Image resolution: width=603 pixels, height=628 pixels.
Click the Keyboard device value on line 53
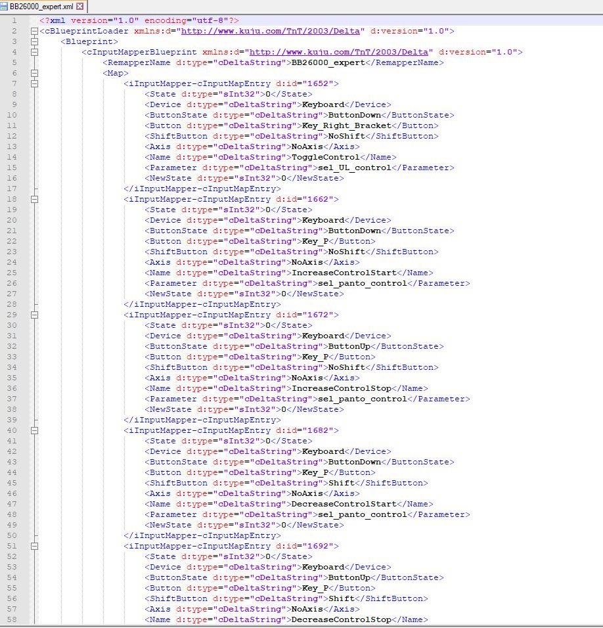click(323, 567)
